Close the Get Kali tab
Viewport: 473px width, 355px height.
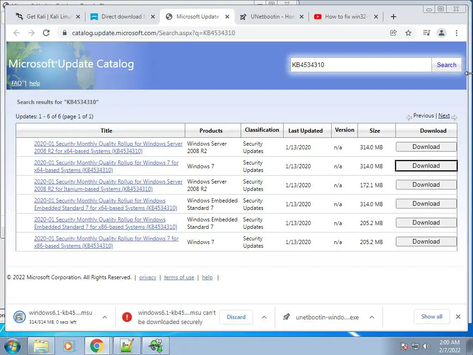pos(78,17)
